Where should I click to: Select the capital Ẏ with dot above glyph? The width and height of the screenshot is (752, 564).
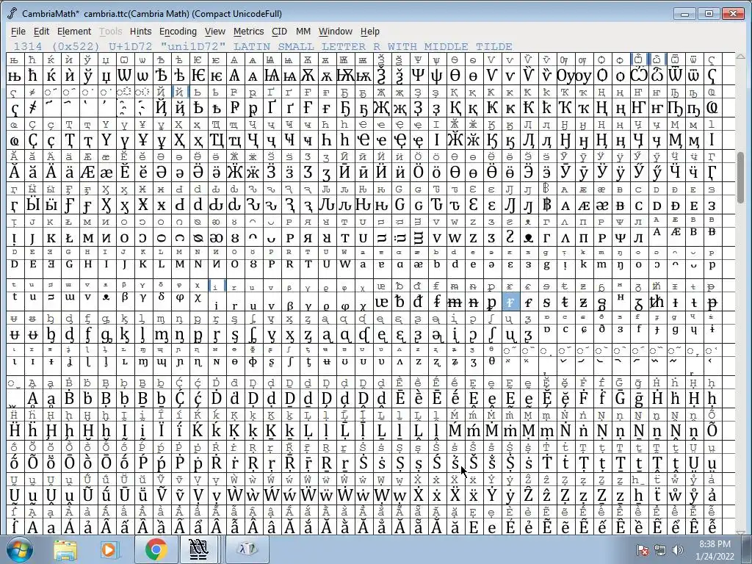pos(491,495)
